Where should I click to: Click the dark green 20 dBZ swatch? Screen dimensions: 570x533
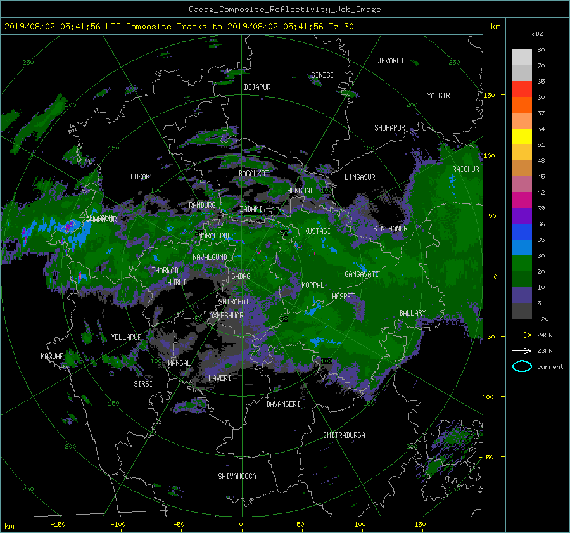[x=522, y=279]
